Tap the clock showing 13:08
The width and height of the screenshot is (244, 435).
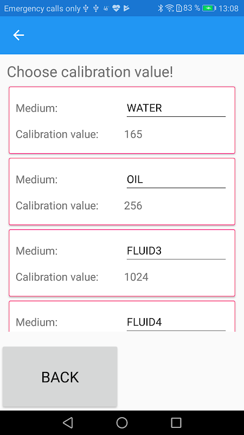point(228,8)
